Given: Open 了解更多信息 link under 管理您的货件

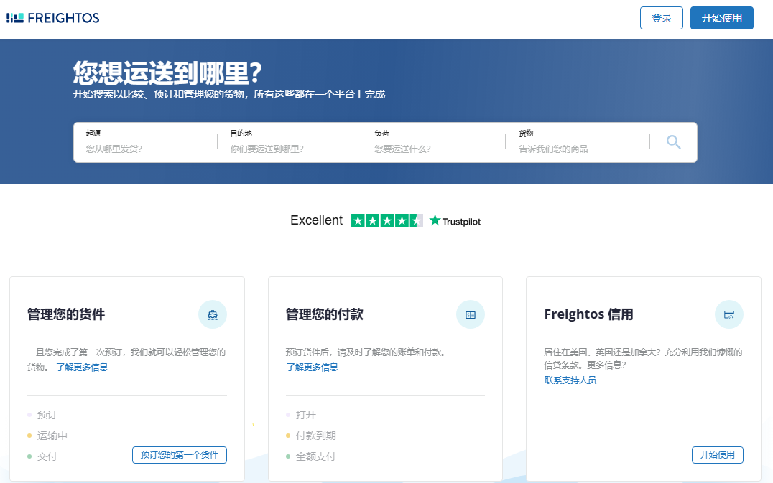Looking at the screenshot, I should (82, 367).
